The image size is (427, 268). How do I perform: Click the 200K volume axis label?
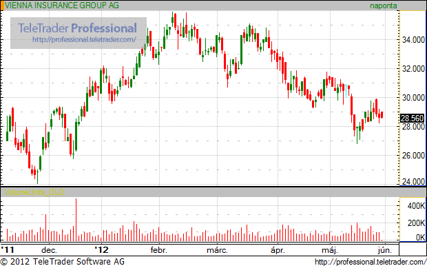[416, 223]
